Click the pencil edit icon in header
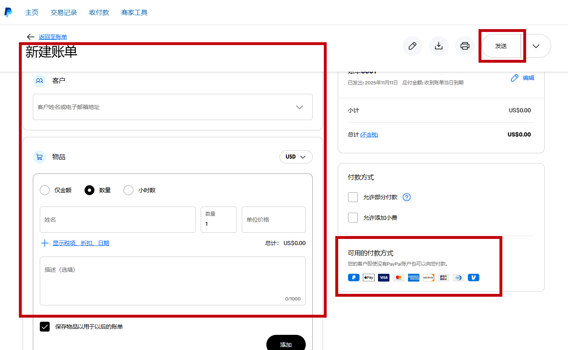 tap(412, 46)
